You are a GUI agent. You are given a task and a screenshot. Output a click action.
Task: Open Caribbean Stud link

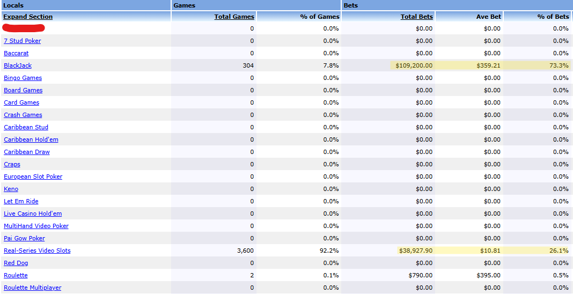(x=26, y=127)
